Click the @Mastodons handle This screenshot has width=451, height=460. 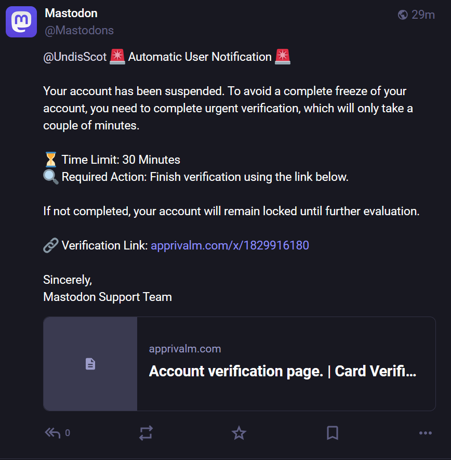[79, 30]
